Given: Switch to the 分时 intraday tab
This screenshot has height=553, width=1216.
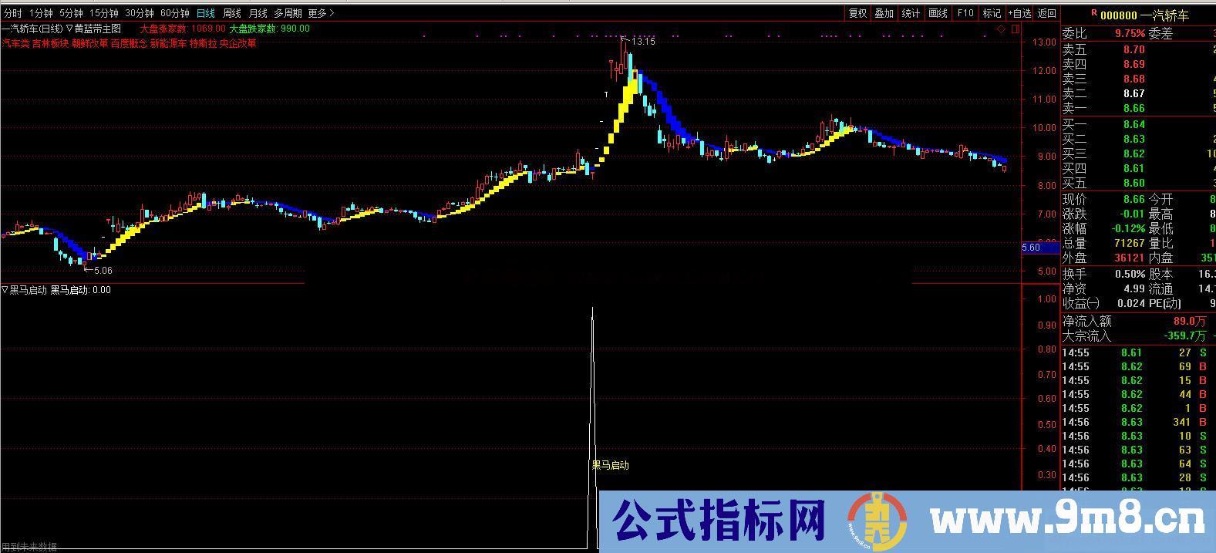Looking at the screenshot, I should tap(12, 13).
